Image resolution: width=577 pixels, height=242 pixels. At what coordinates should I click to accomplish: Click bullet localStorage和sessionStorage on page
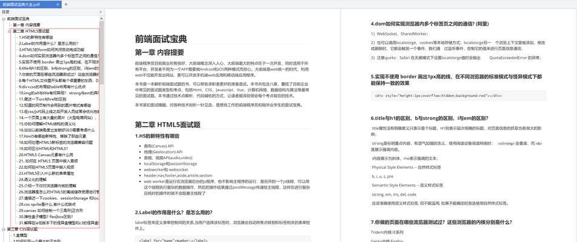[170, 164]
